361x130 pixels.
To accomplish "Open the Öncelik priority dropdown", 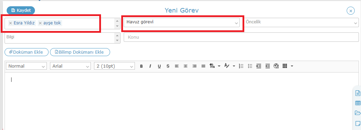I will click(301, 23).
